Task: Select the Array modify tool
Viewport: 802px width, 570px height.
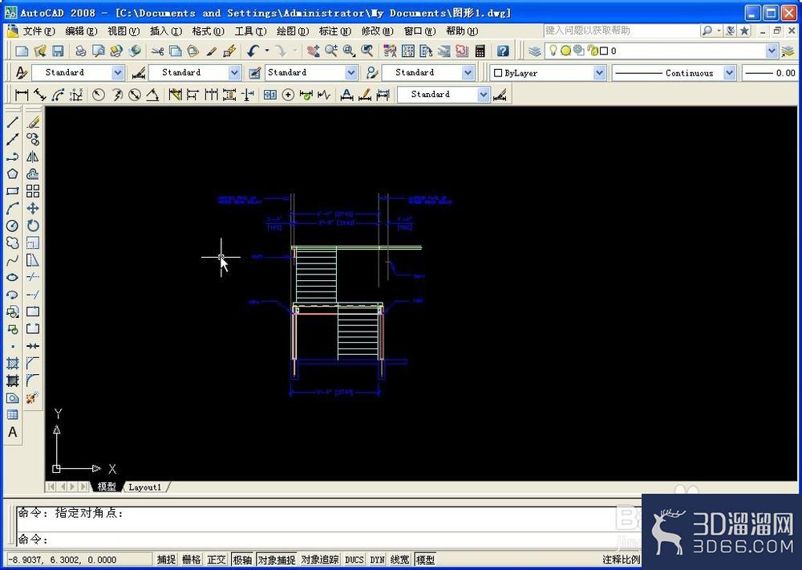Action: (x=33, y=191)
